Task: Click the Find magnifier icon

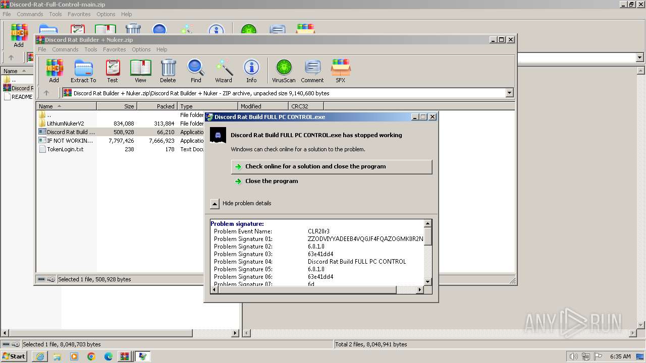Action: (x=196, y=71)
